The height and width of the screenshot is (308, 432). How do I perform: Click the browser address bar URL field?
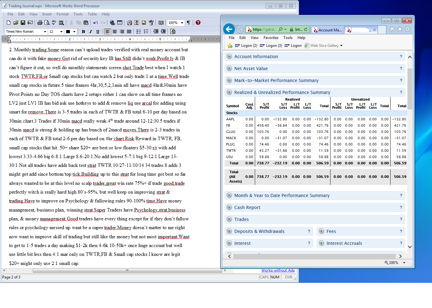pos(265,30)
